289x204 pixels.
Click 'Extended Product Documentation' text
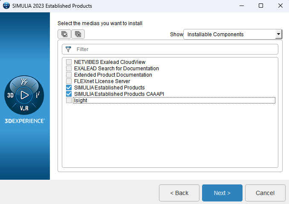point(113,75)
